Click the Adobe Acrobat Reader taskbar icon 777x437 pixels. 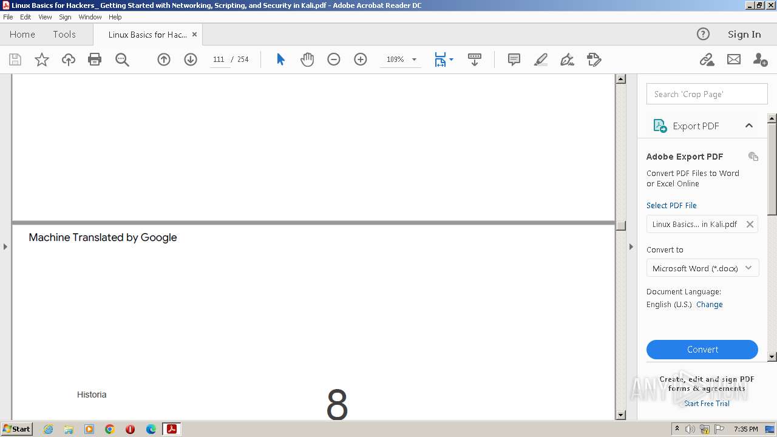172,429
